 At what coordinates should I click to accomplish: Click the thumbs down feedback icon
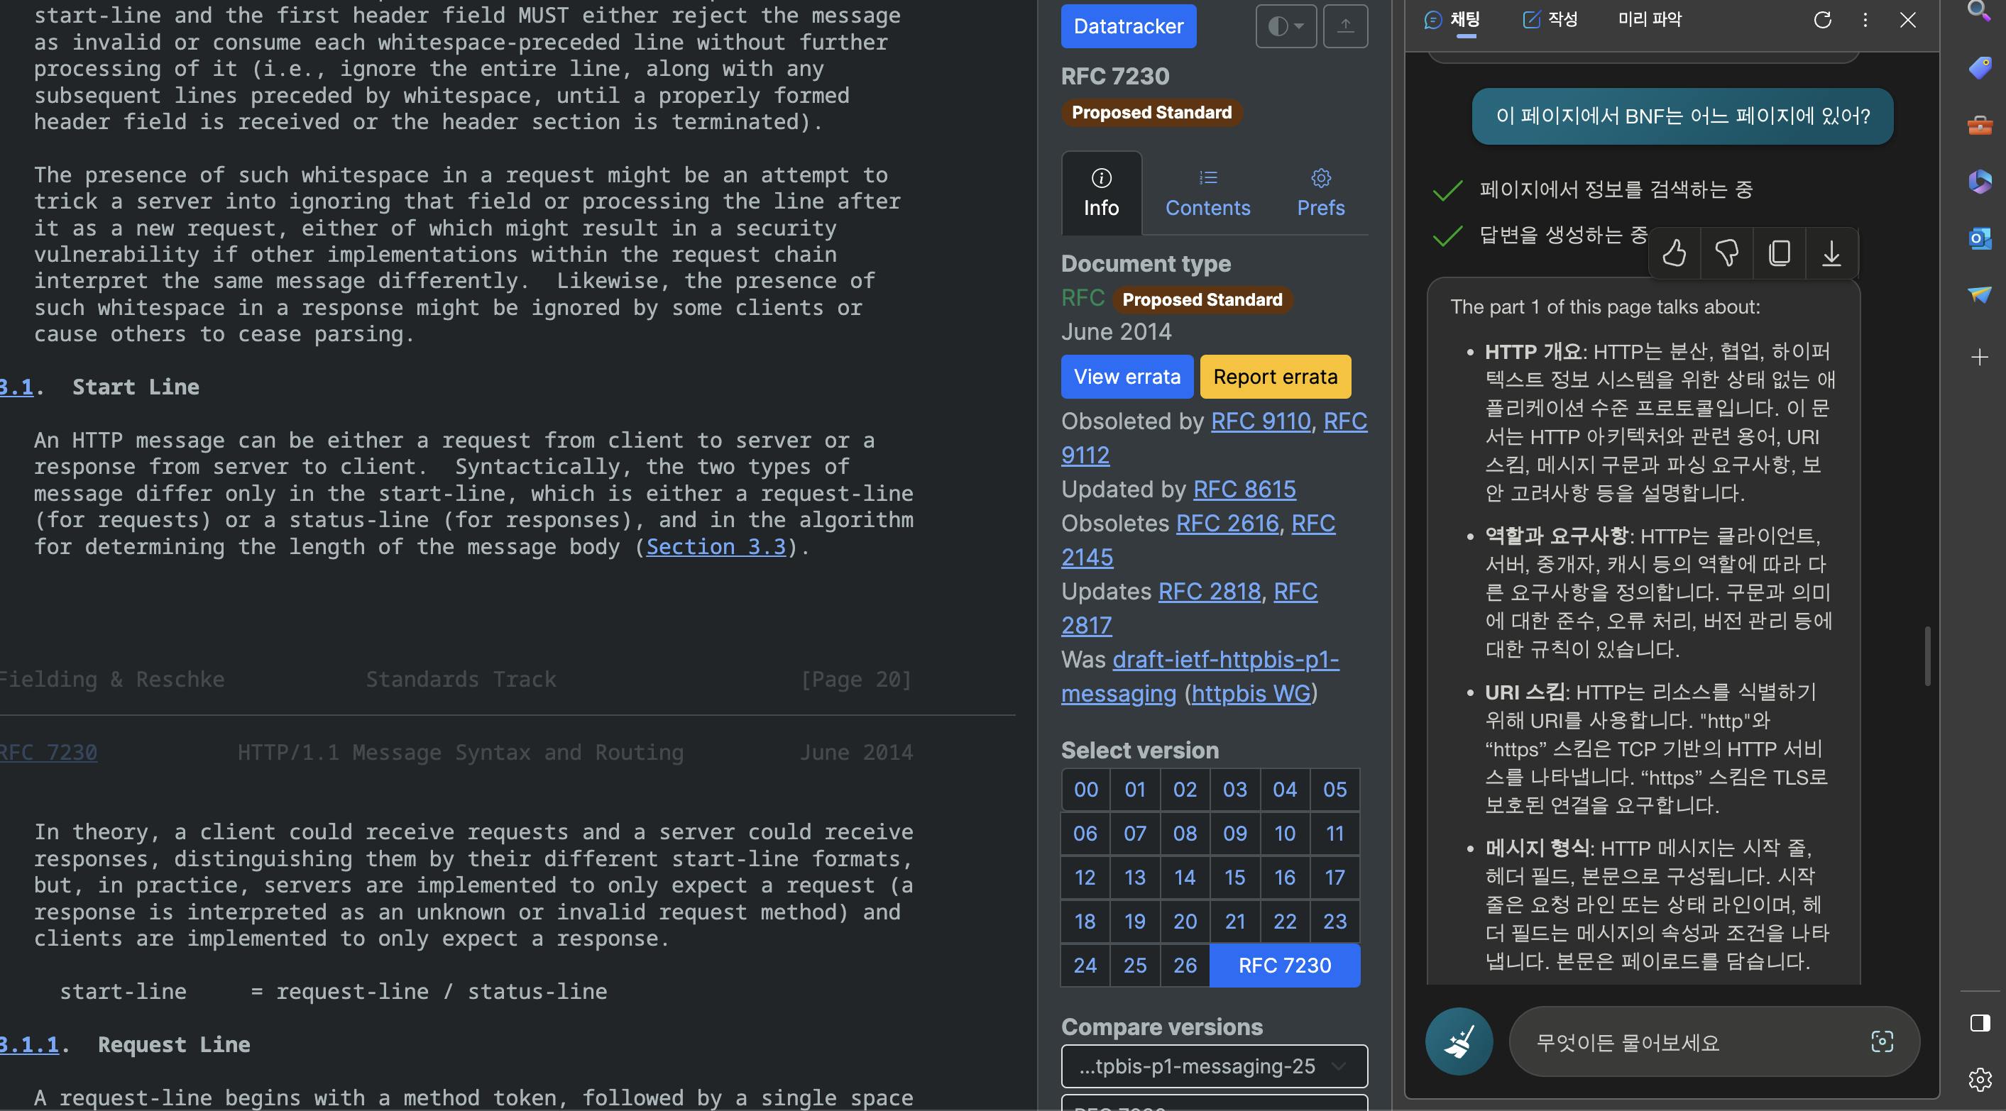point(1726,253)
